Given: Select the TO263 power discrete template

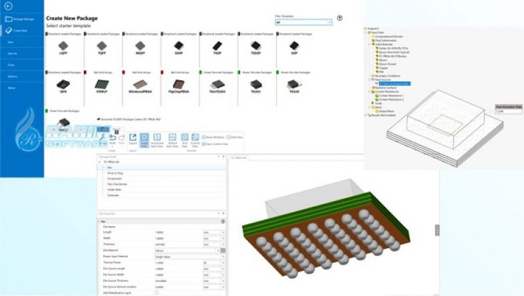Looking at the screenshot, I should (x=256, y=86).
